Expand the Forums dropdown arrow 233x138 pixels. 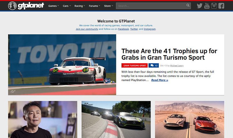(99, 6)
